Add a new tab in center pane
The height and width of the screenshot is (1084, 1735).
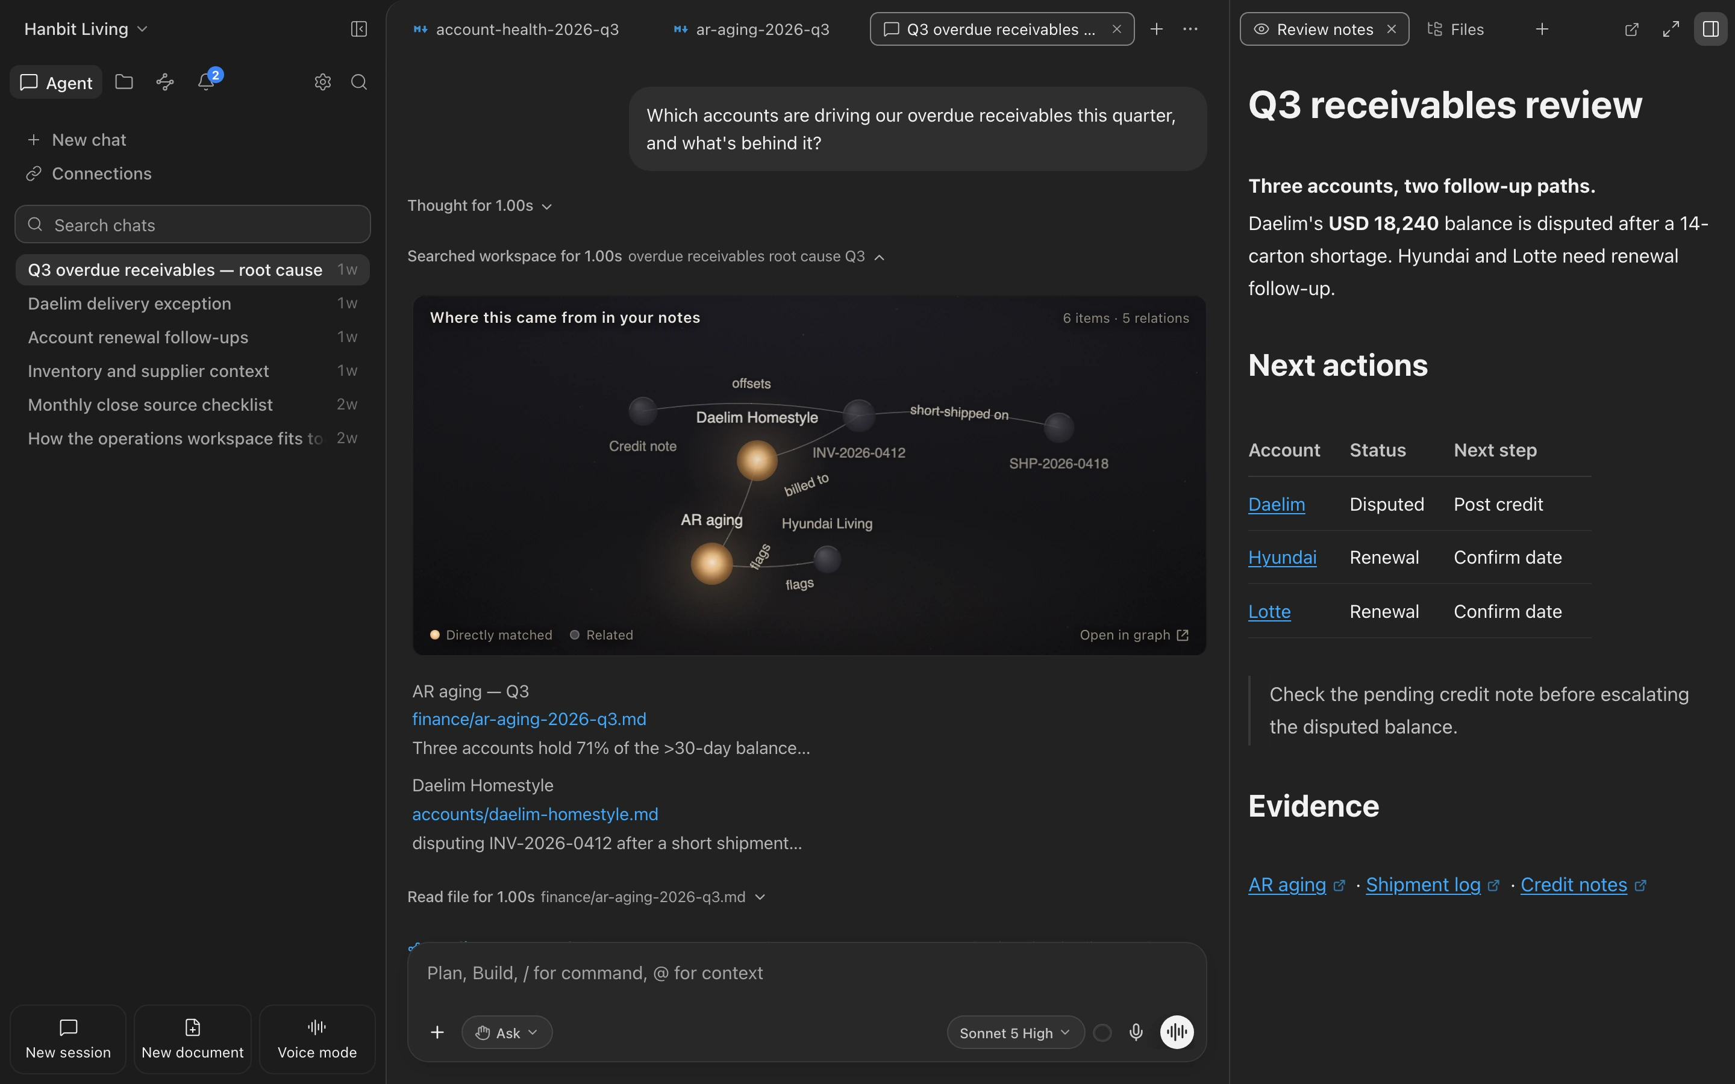click(x=1157, y=30)
